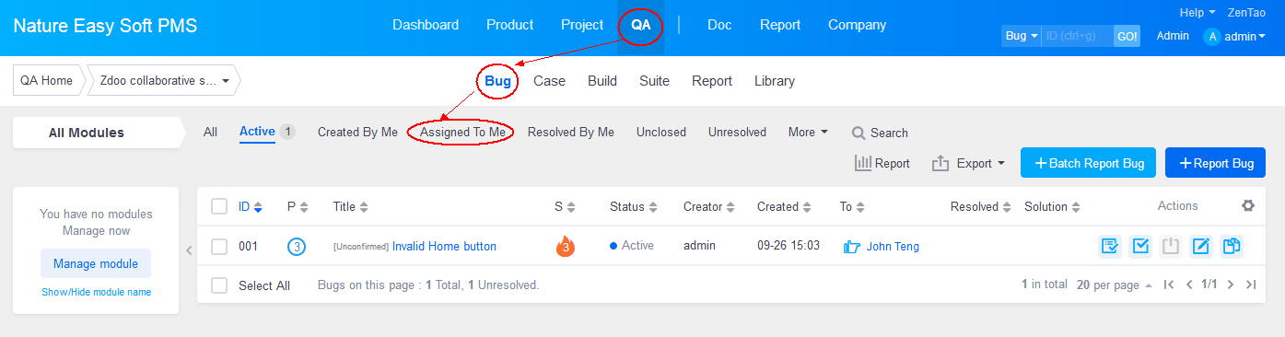Open the Case tab in QA
Screen dimensions: 1285x337
549,81
